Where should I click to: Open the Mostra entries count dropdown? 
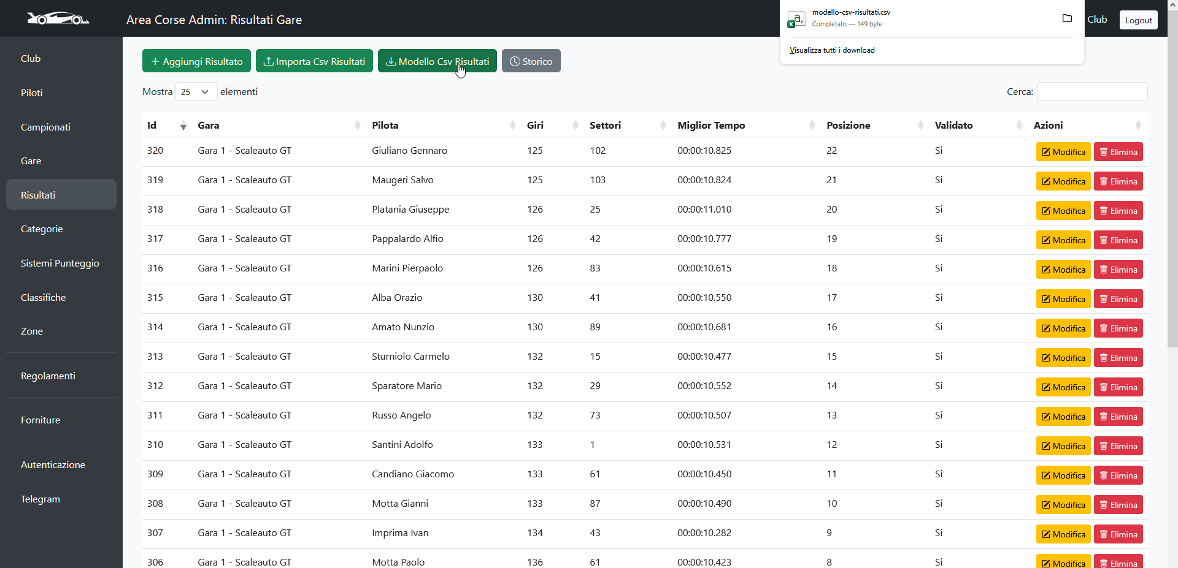coord(196,92)
